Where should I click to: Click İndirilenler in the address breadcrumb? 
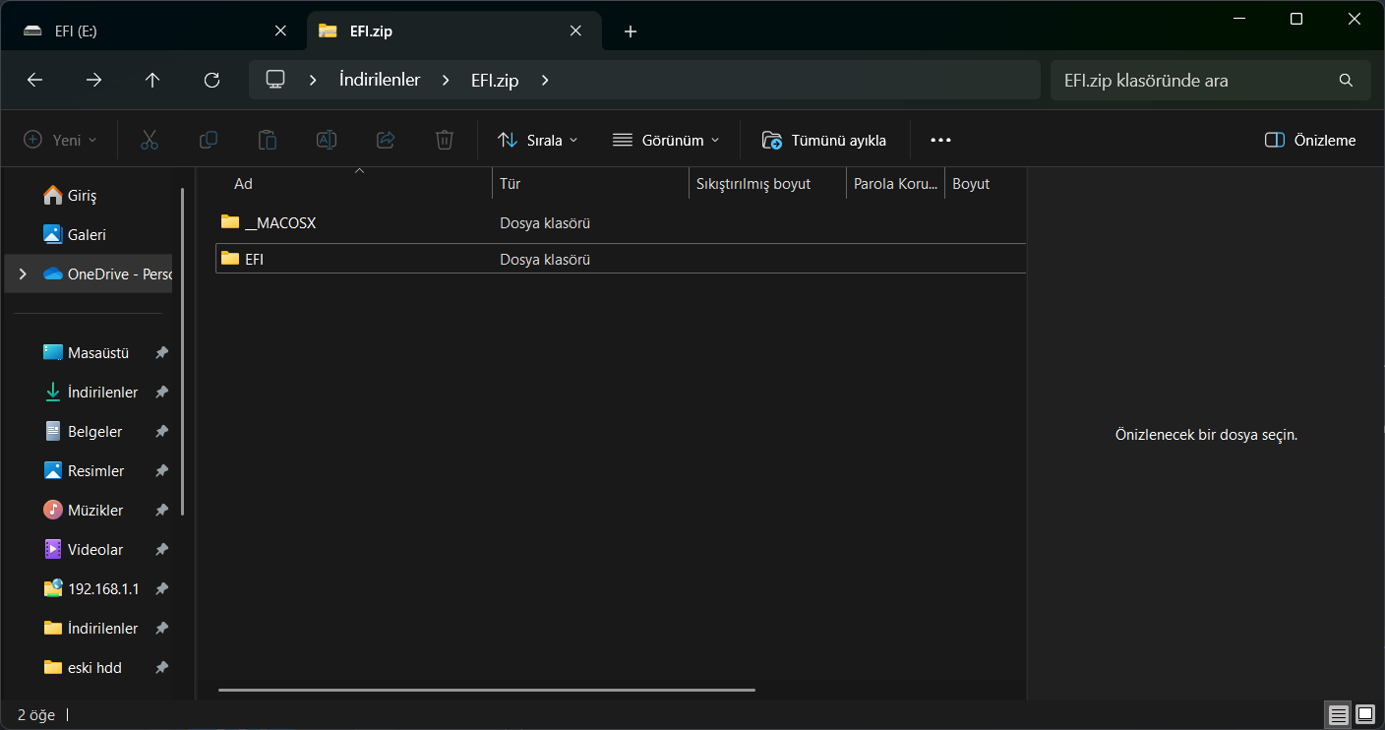(x=379, y=81)
